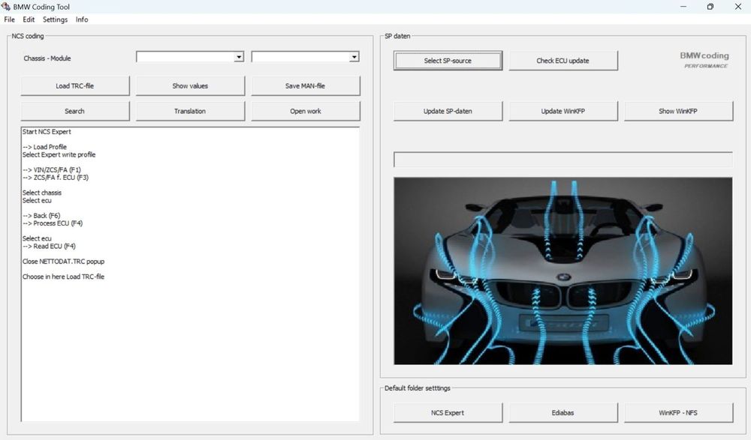Open the Settings menu
Viewport: 751px width, 440px height.
pyautogui.click(x=55, y=19)
